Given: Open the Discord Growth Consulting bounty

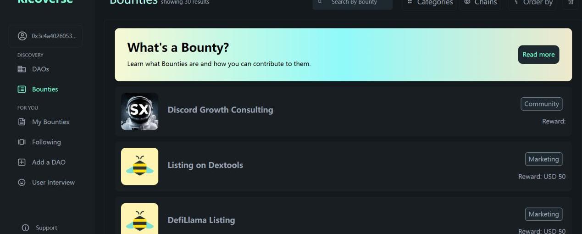Looking at the screenshot, I should tap(220, 110).
